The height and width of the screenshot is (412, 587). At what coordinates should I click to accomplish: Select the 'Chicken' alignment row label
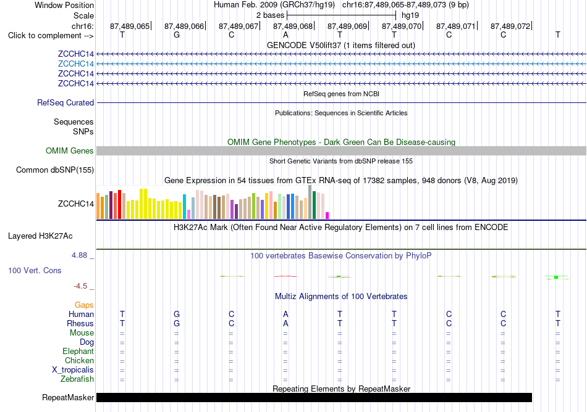coord(79,360)
